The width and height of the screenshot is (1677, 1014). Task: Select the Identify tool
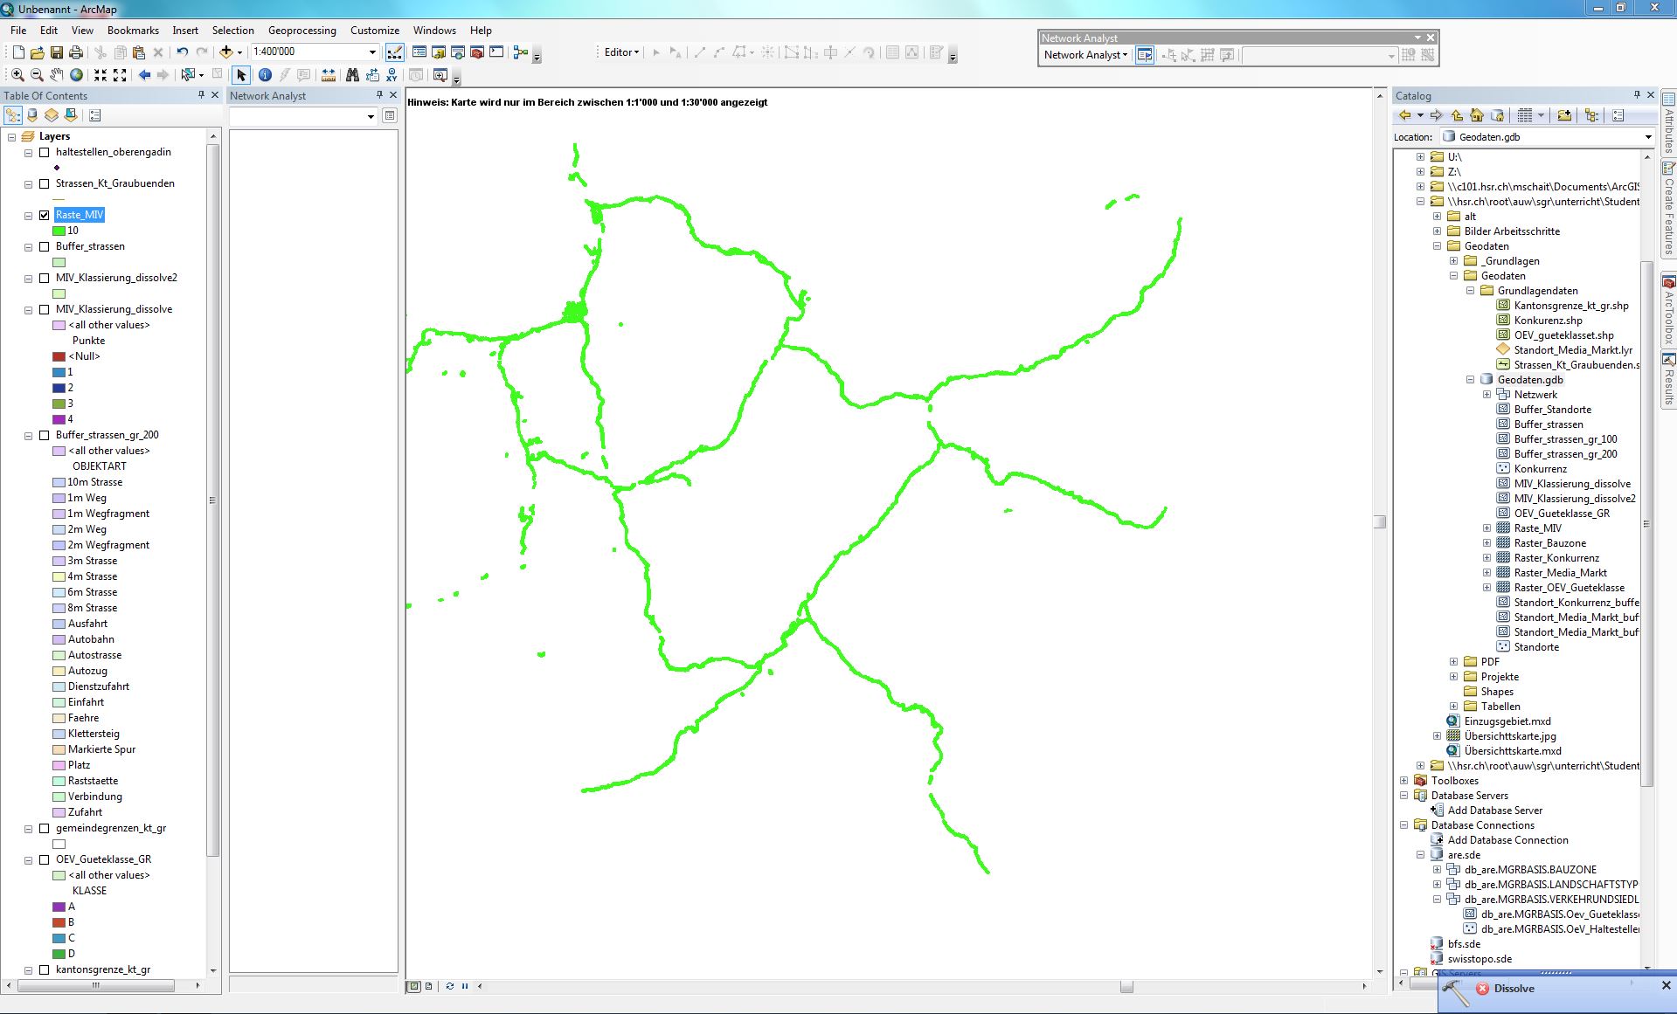[x=265, y=75]
